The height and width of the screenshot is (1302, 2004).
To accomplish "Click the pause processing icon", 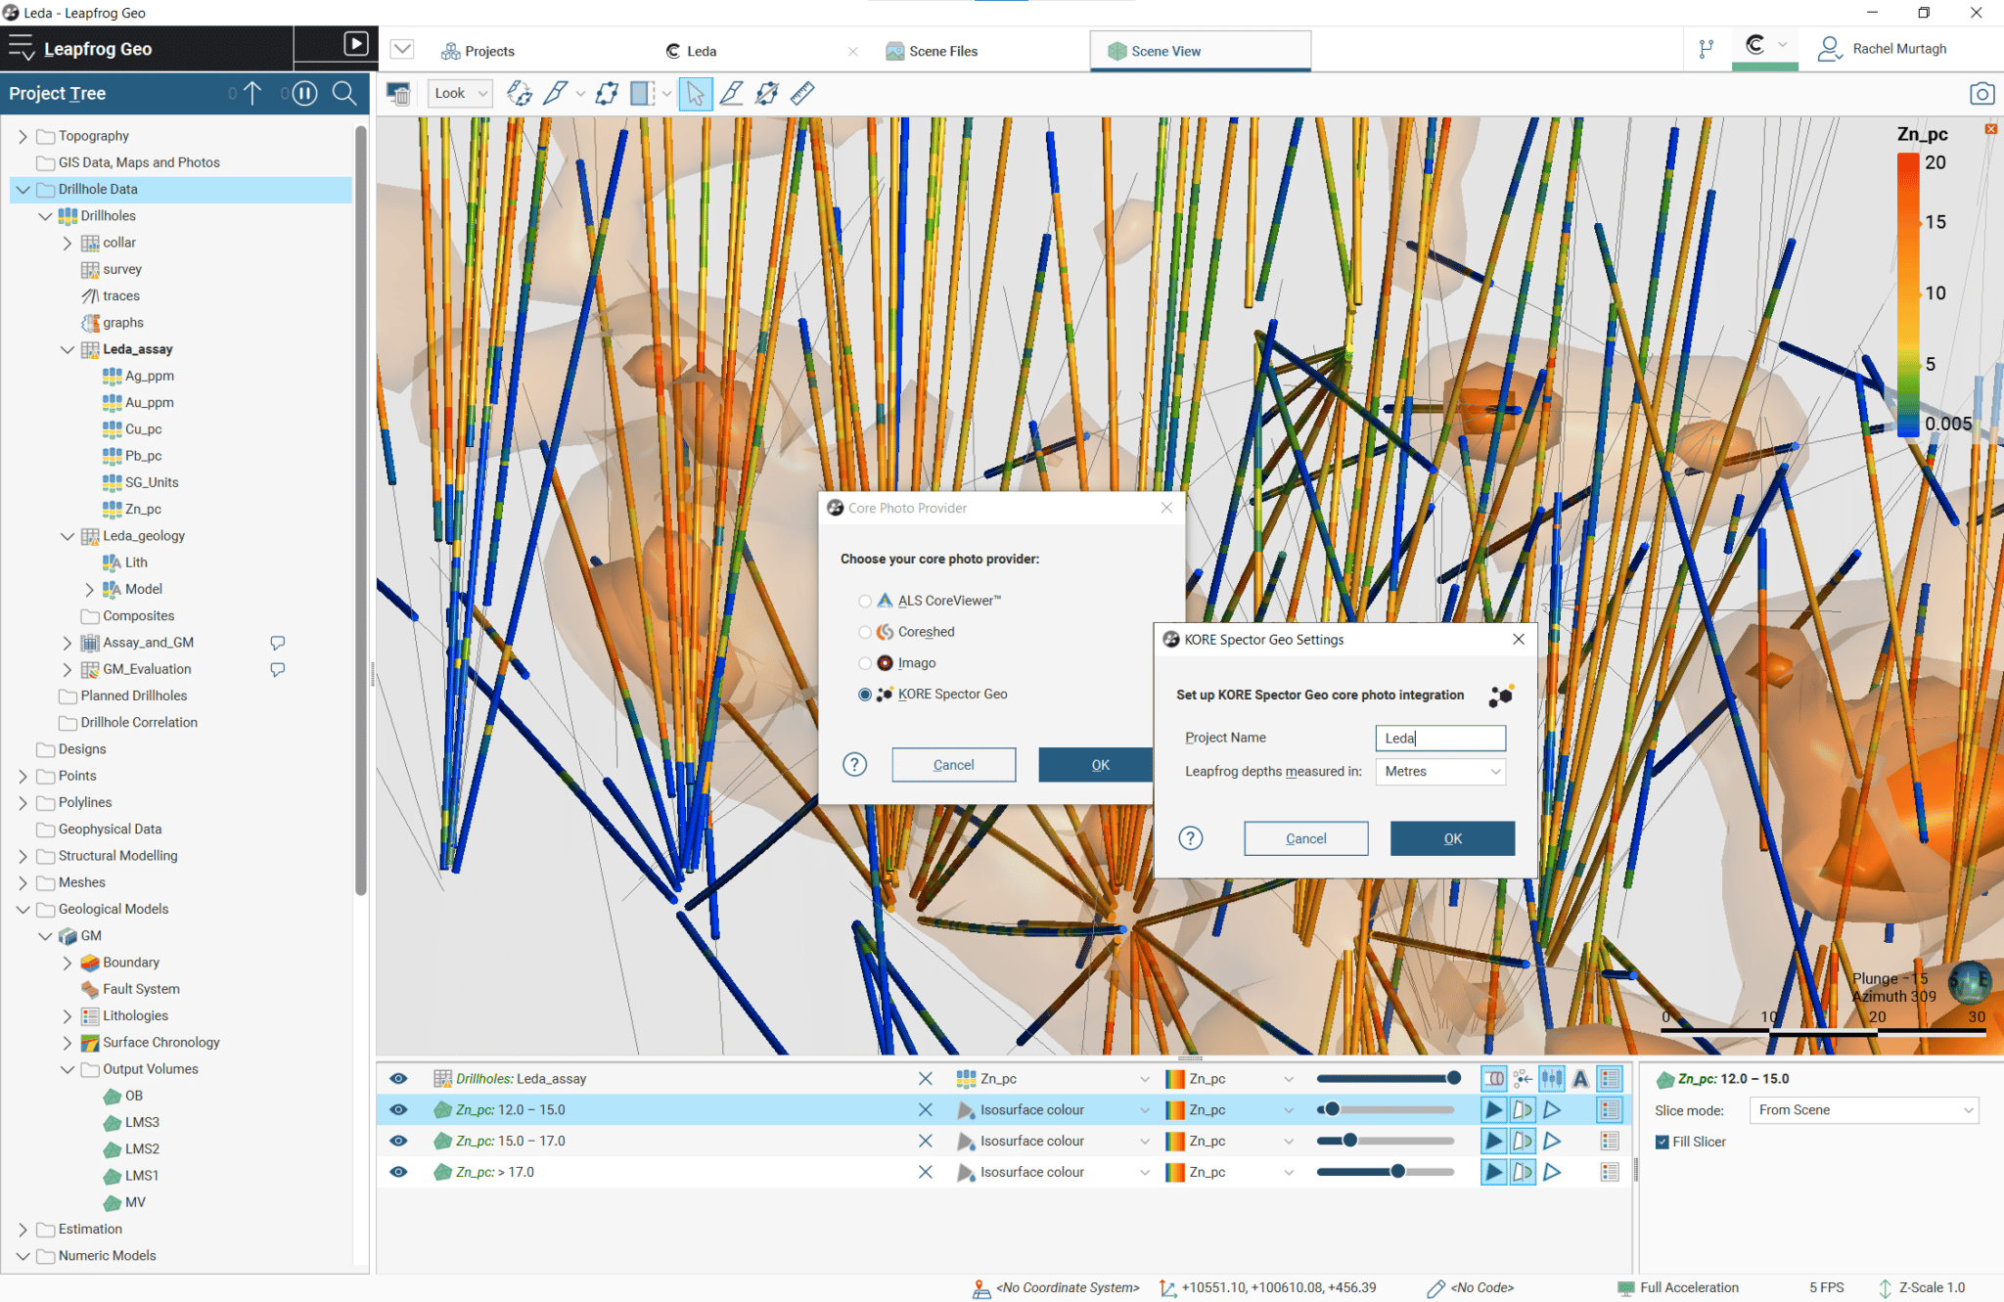I will pos(305,94).
